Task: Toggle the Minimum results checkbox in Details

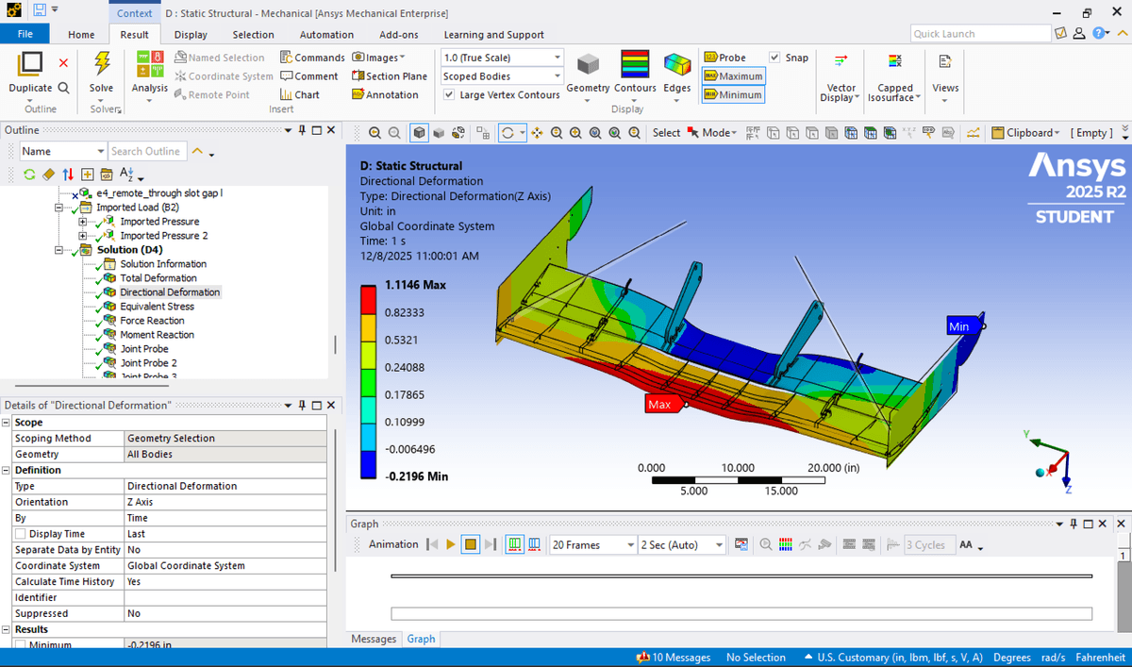Action: (x=20, y=643)
